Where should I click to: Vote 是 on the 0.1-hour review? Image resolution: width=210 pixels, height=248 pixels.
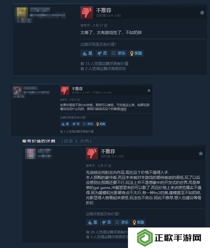click(92, 222)
